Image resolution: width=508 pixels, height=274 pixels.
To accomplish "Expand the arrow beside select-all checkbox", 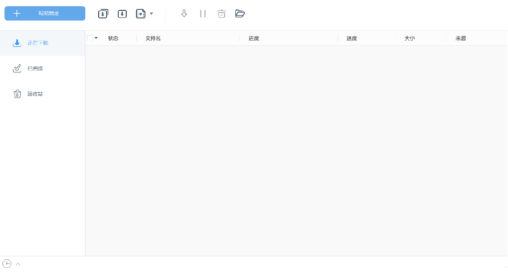I will click(96, 38).
